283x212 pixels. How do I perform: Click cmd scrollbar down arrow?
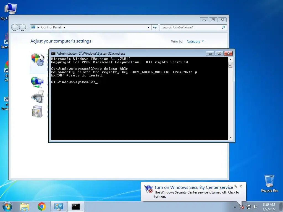tap(230, 138)
